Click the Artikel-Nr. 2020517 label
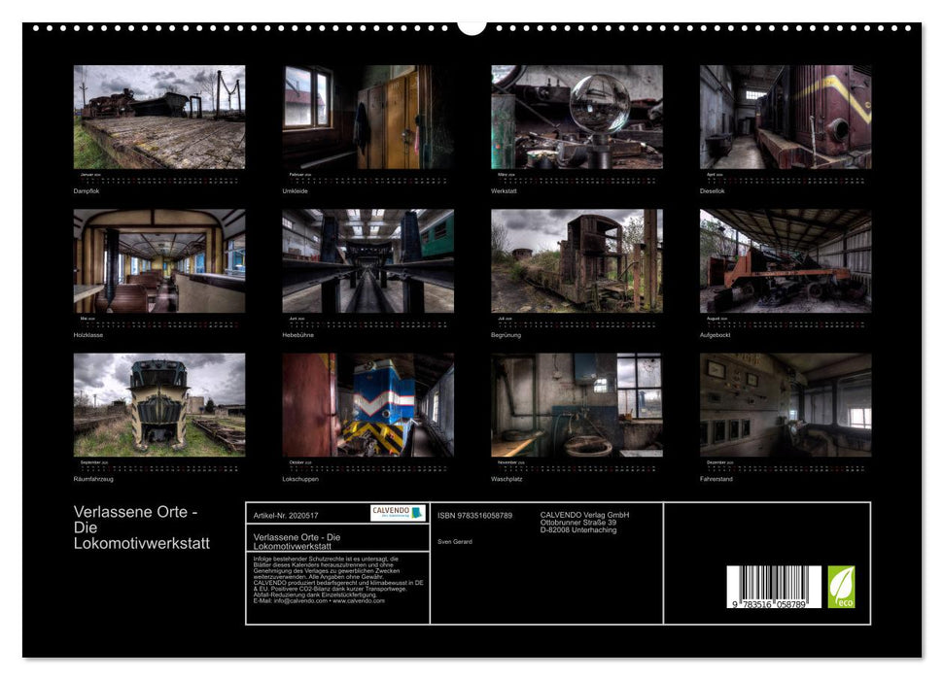Image resolution: width=944 pixels, height=680 pixels. pos(287,515)
